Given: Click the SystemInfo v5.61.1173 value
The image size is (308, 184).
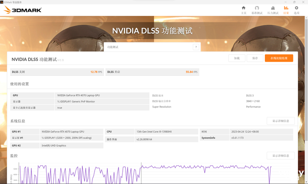Looking at the screenshot, I should [x=261, y=138].
